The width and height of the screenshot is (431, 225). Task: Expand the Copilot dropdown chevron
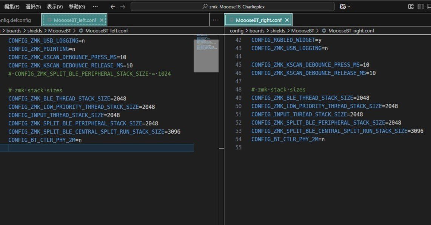click(349, 6)
